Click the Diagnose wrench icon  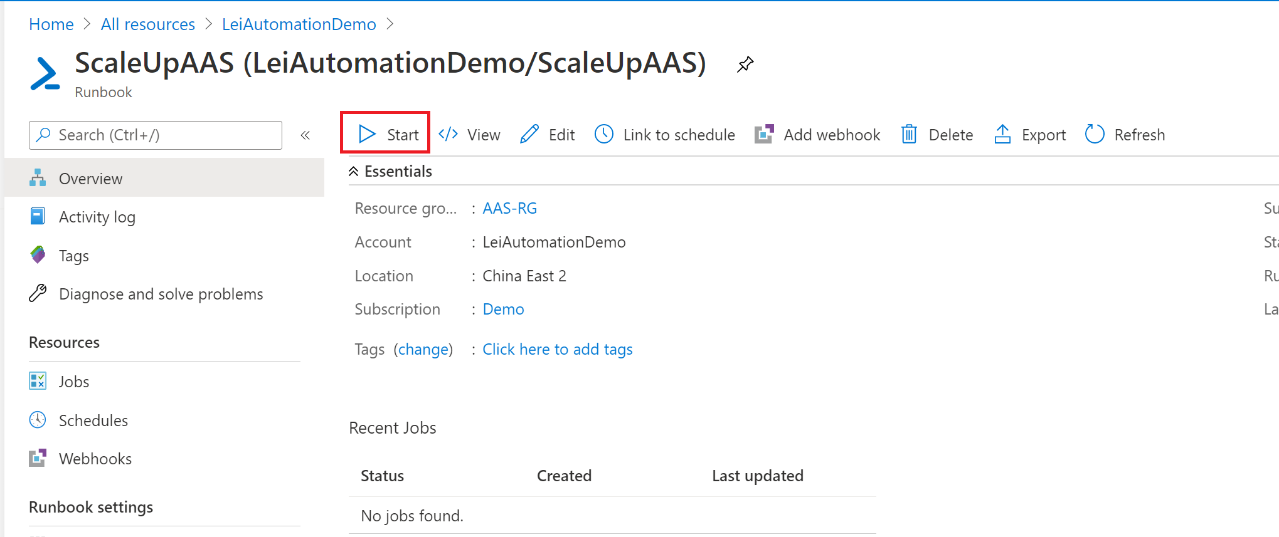pyautogui.click(x=38, y=293)
